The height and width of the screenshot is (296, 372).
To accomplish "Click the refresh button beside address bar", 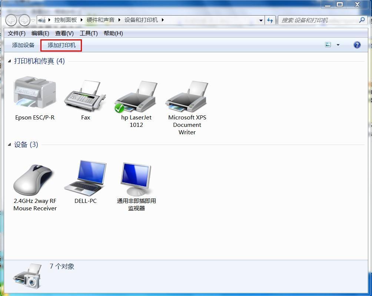I will tap(270, 20).
